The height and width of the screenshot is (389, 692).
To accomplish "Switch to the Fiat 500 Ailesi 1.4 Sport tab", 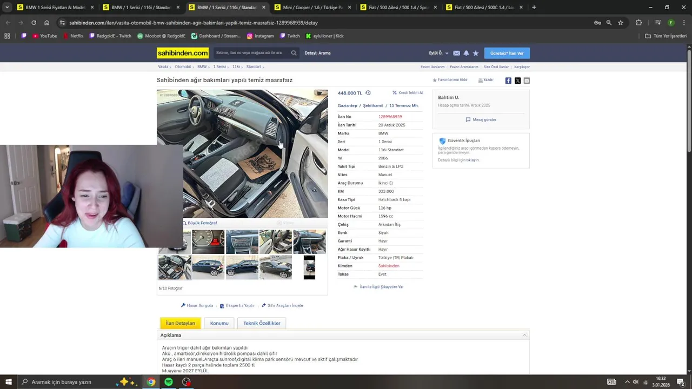I will point(398,8).
